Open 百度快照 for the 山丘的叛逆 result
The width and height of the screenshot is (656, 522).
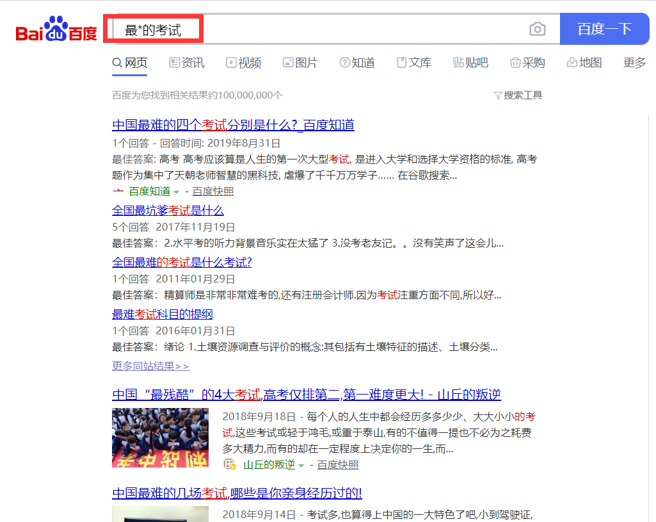coord(338,464)
